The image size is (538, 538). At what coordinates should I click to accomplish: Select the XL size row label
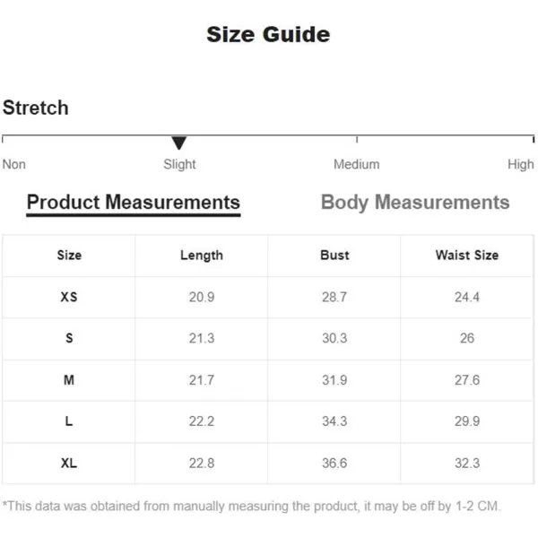[x=69, y=464]
